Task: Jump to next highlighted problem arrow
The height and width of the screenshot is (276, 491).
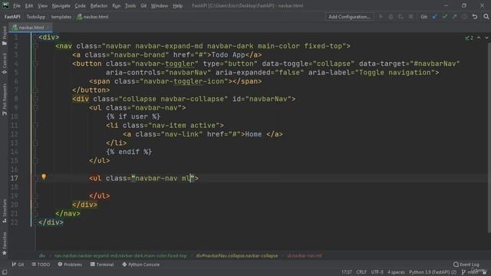Action: point(486,38)
